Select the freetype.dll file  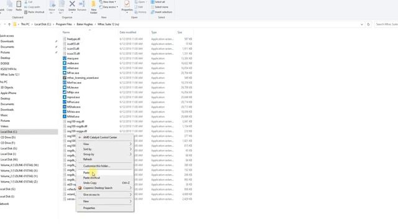[73, 39]
